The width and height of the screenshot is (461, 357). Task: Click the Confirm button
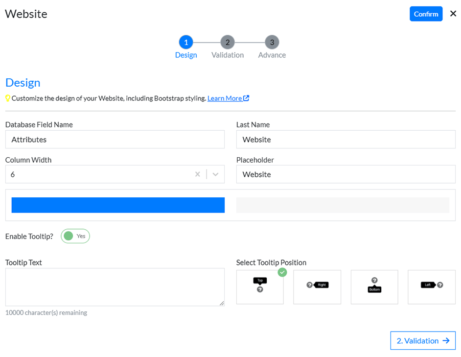coord(426,14)
